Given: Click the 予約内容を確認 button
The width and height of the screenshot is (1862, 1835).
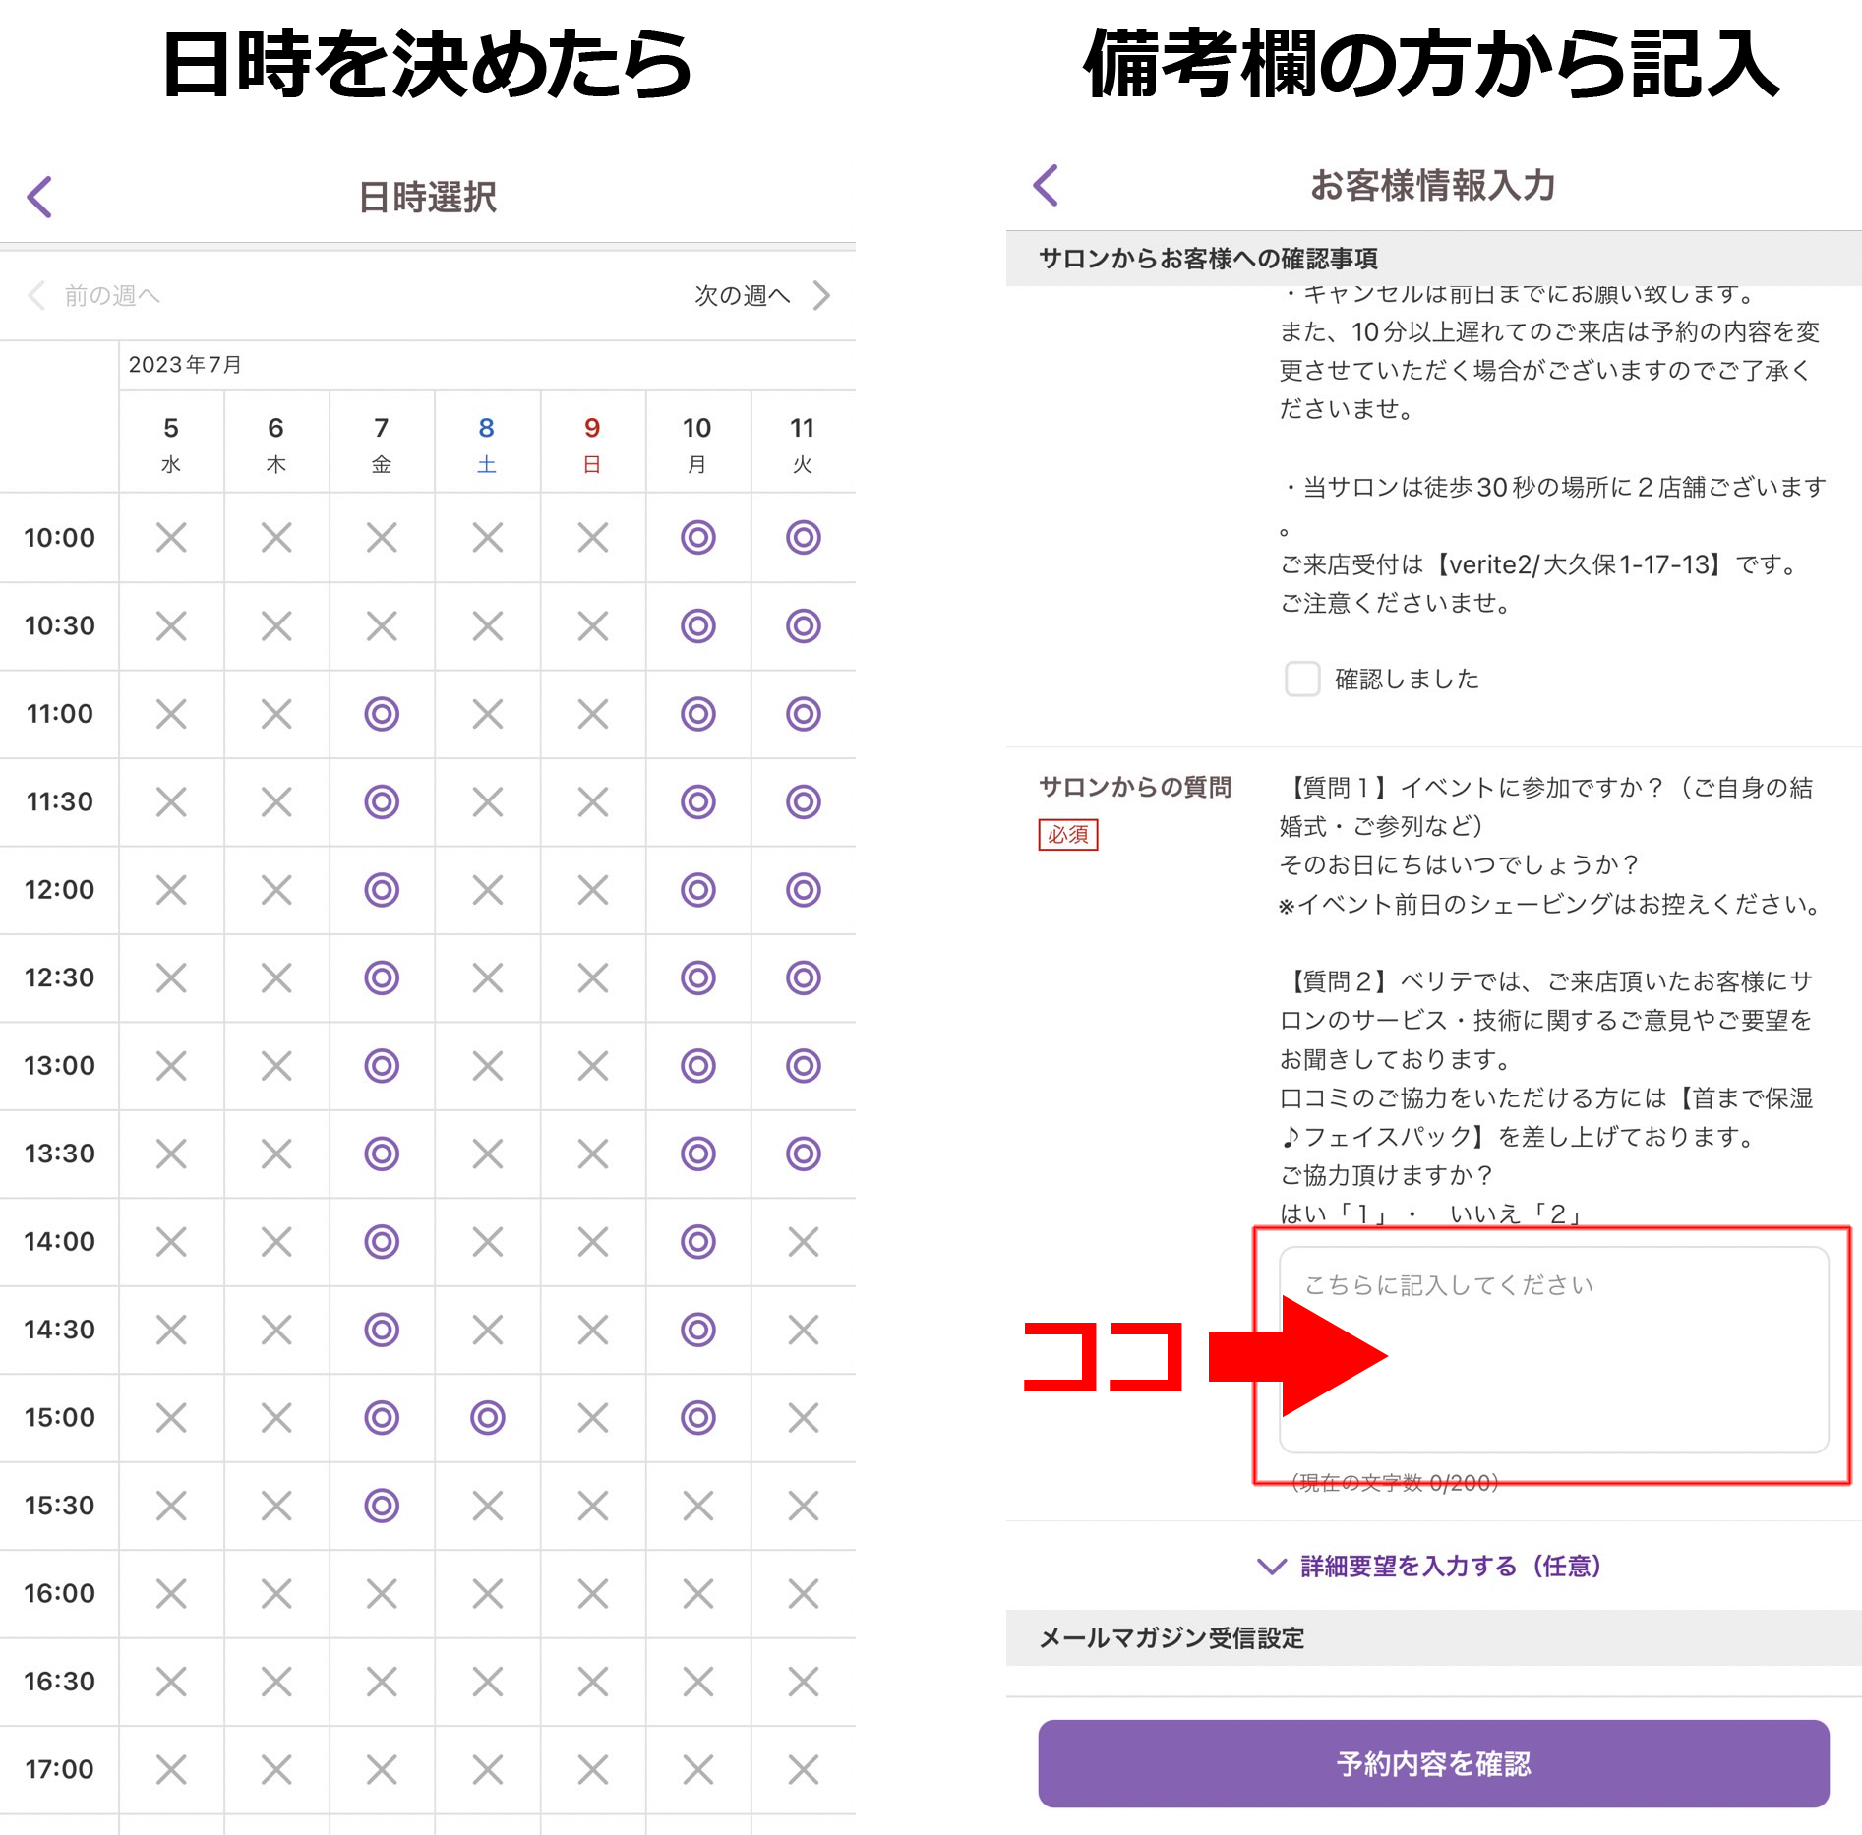Looking at the screenshot, I should click(x=1432, y=1763).
